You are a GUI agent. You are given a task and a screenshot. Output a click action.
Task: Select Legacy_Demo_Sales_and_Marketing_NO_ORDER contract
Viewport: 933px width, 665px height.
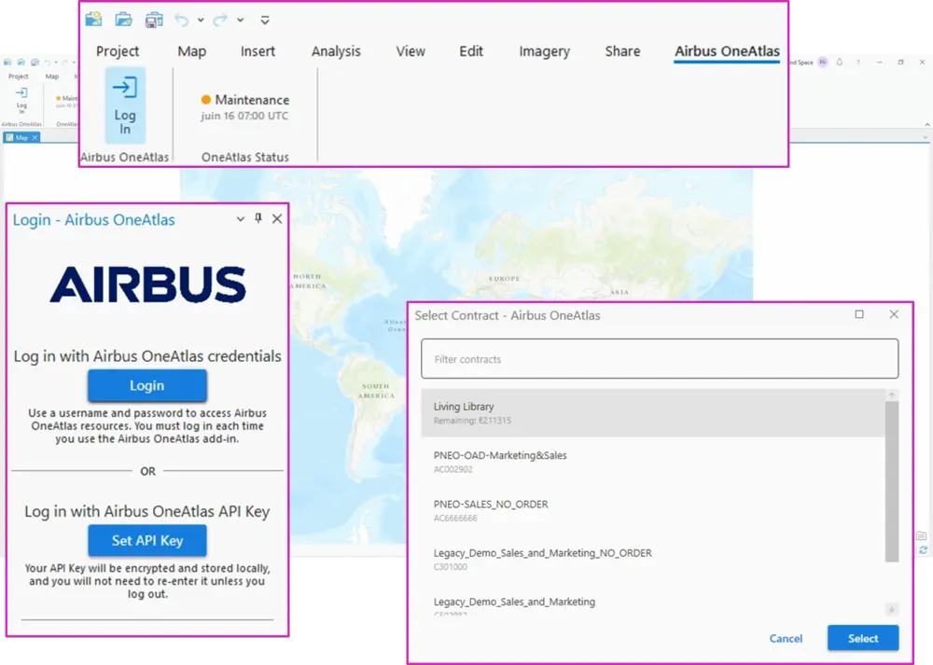click(x=653, y=559)
